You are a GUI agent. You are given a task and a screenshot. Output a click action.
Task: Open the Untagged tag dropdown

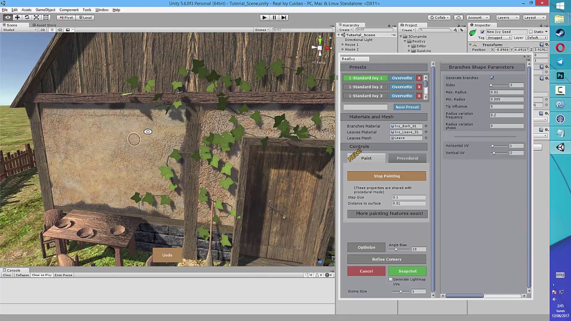click(x=498, y=38)
